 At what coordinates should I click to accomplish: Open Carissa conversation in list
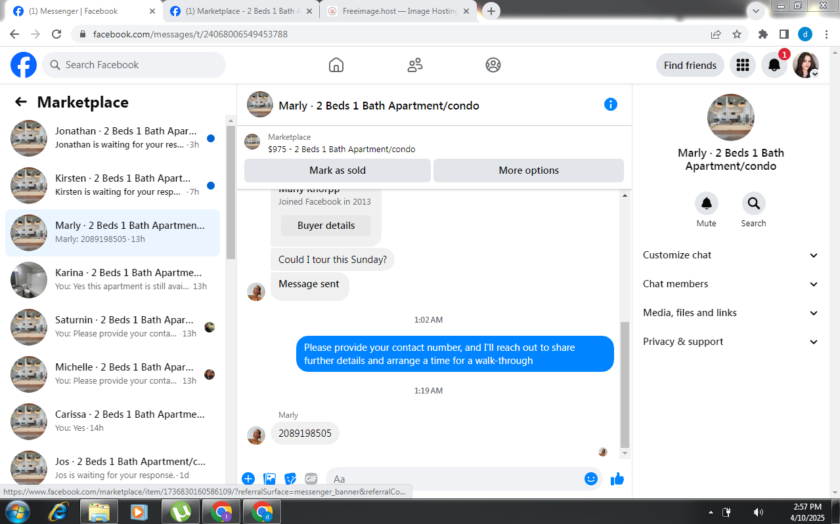coord(113,422)
